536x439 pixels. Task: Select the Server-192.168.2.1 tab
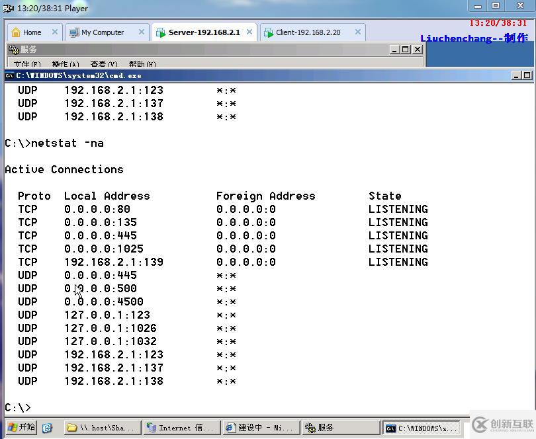204,32
